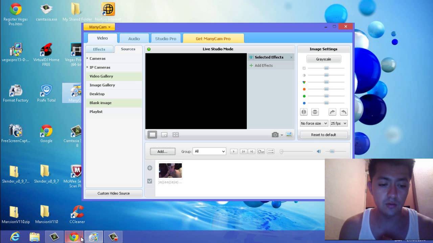
Task: Click the green Live Studio Mode indicator
Action: click(149, 49)
